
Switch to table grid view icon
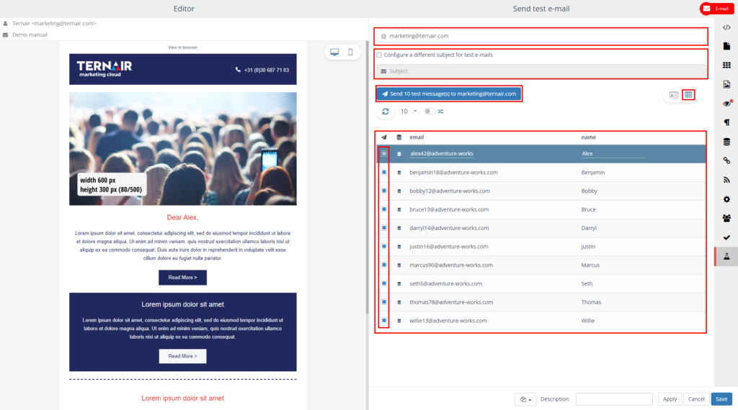[x=688, y=95]
